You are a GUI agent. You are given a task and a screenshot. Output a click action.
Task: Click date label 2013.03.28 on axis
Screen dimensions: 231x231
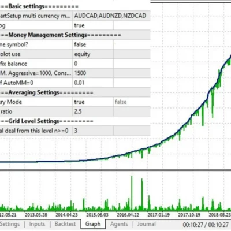point(36,215)
